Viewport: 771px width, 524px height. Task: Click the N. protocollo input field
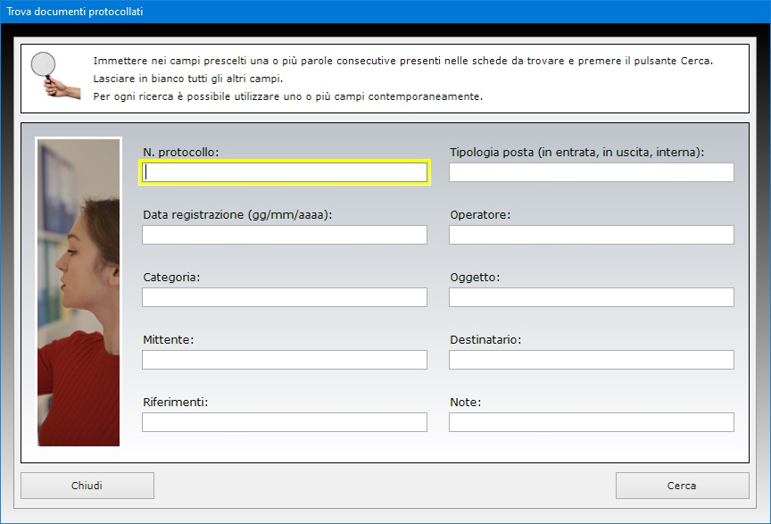click(285, 172)
